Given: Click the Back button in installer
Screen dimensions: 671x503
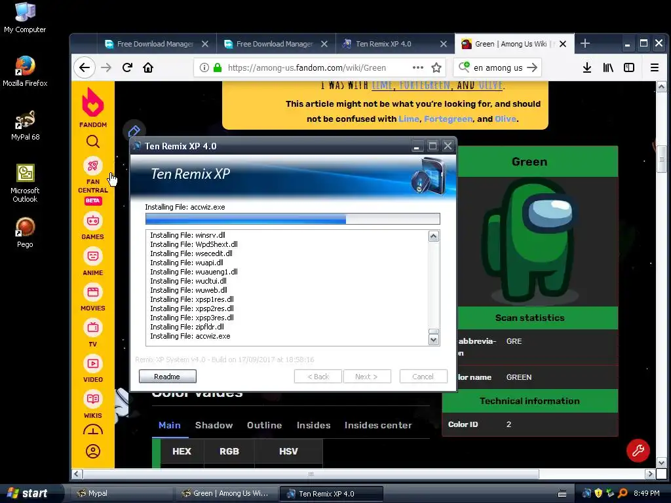Looking at the screenshot, I should pyautogui.click(x=318, y=377).
